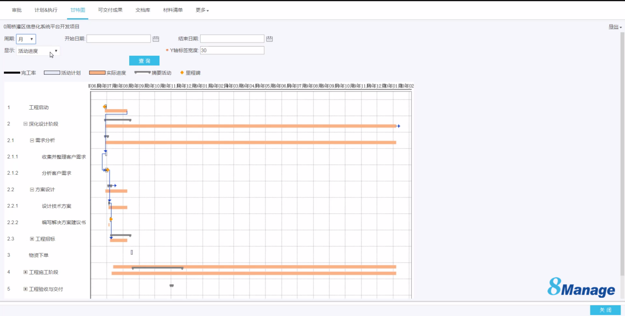The width and height of the screenshot is (625, 316).
Task: Switch to the 可交付成果 tab
Action: coord(110,10)
